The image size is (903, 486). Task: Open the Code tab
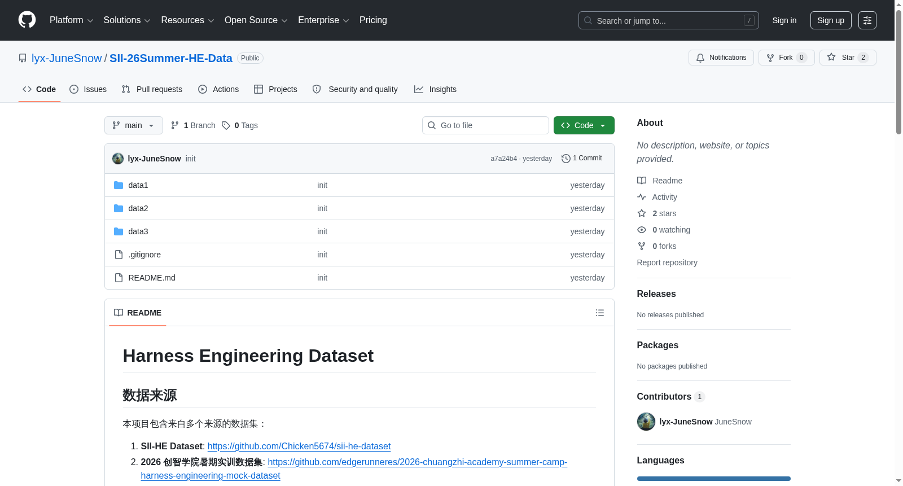pyautogui.click(x=40, y=89)
